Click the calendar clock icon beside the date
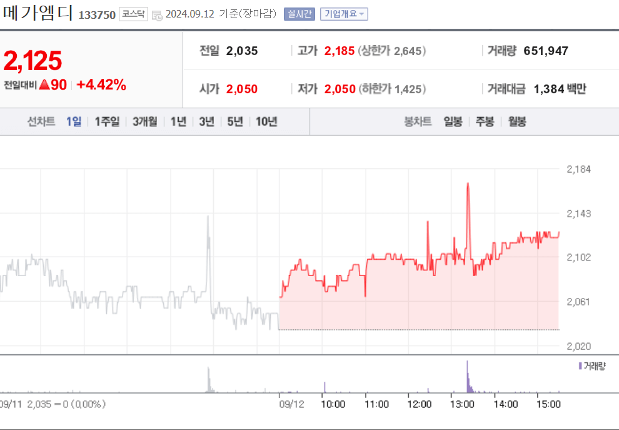This screenshot has height=430, width=619. [157, 16]
